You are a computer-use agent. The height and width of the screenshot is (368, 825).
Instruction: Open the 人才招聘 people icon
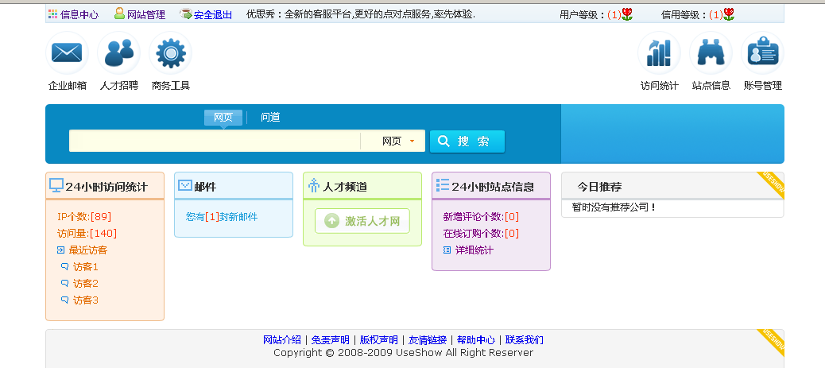point(119,52)
